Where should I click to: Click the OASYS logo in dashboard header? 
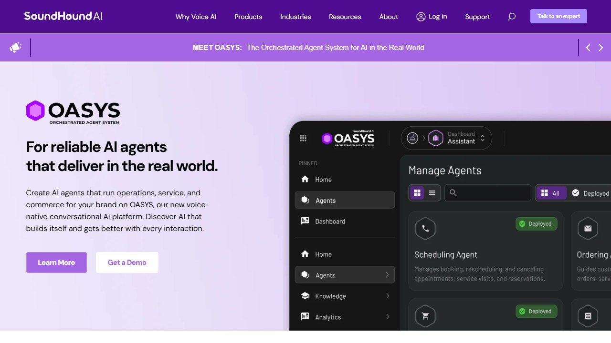point(348,138)
